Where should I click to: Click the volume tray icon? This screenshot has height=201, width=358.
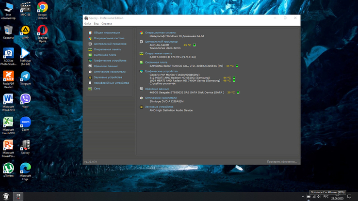319,197
